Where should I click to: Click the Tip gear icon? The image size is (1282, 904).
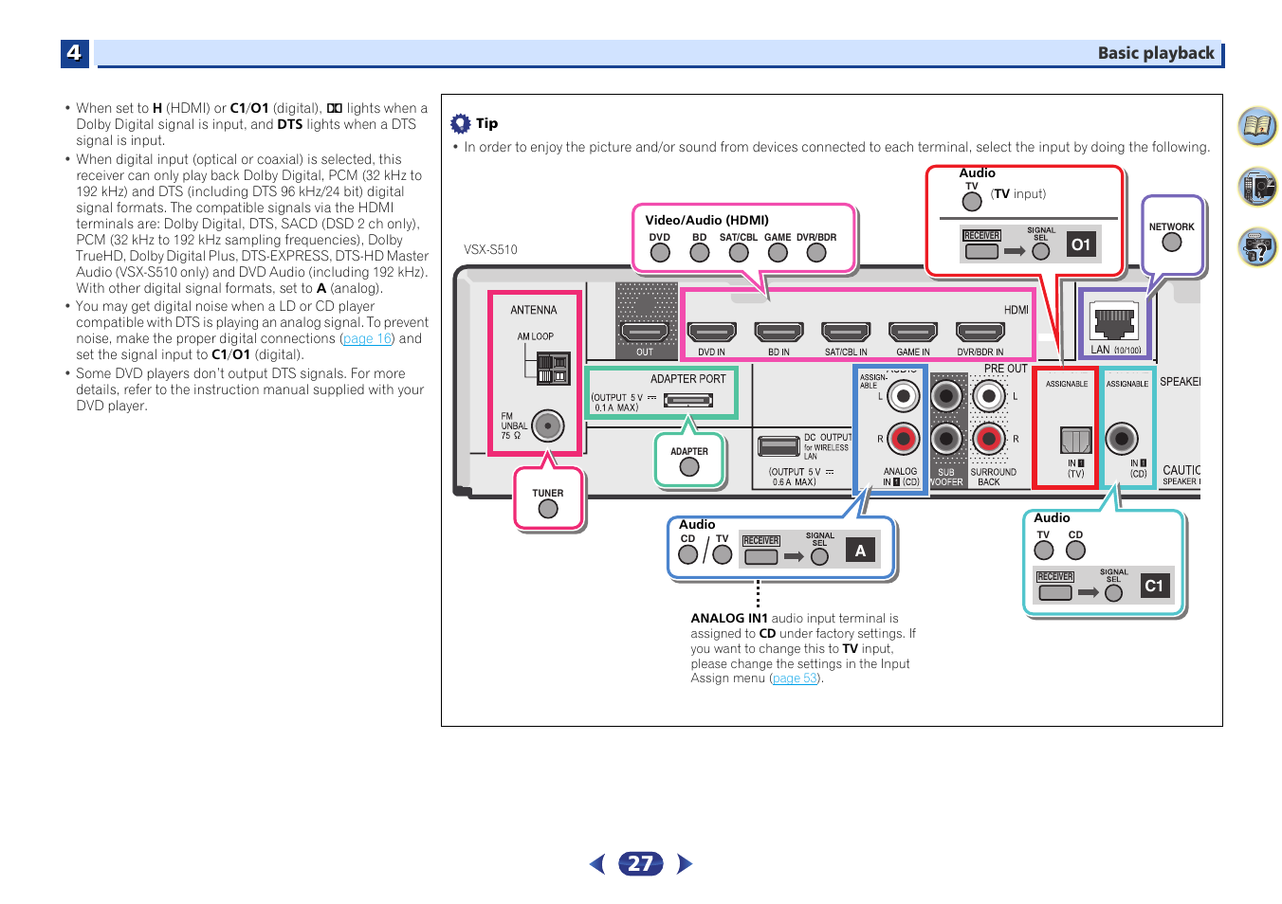pos(461,123)
